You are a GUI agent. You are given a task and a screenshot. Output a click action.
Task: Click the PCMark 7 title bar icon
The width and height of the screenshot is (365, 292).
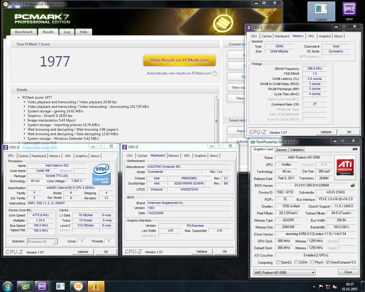tap(6, 4)
